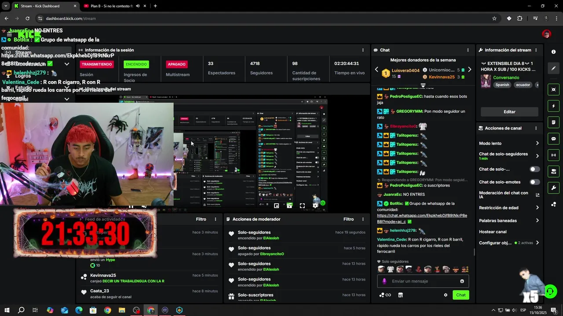Select the ecuador tag chip

point(523,85)
